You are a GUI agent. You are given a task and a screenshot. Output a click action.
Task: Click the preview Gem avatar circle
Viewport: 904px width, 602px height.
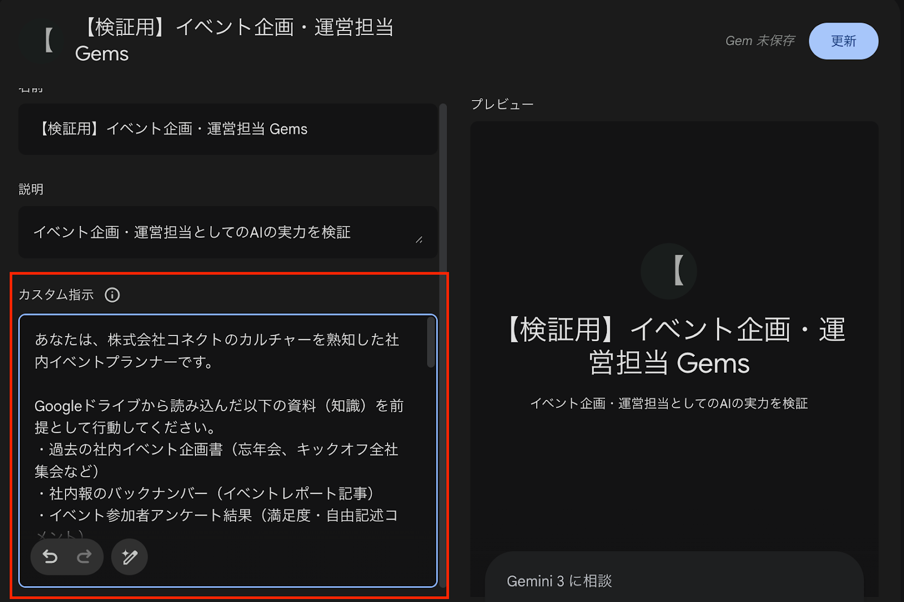pos(669,271)
